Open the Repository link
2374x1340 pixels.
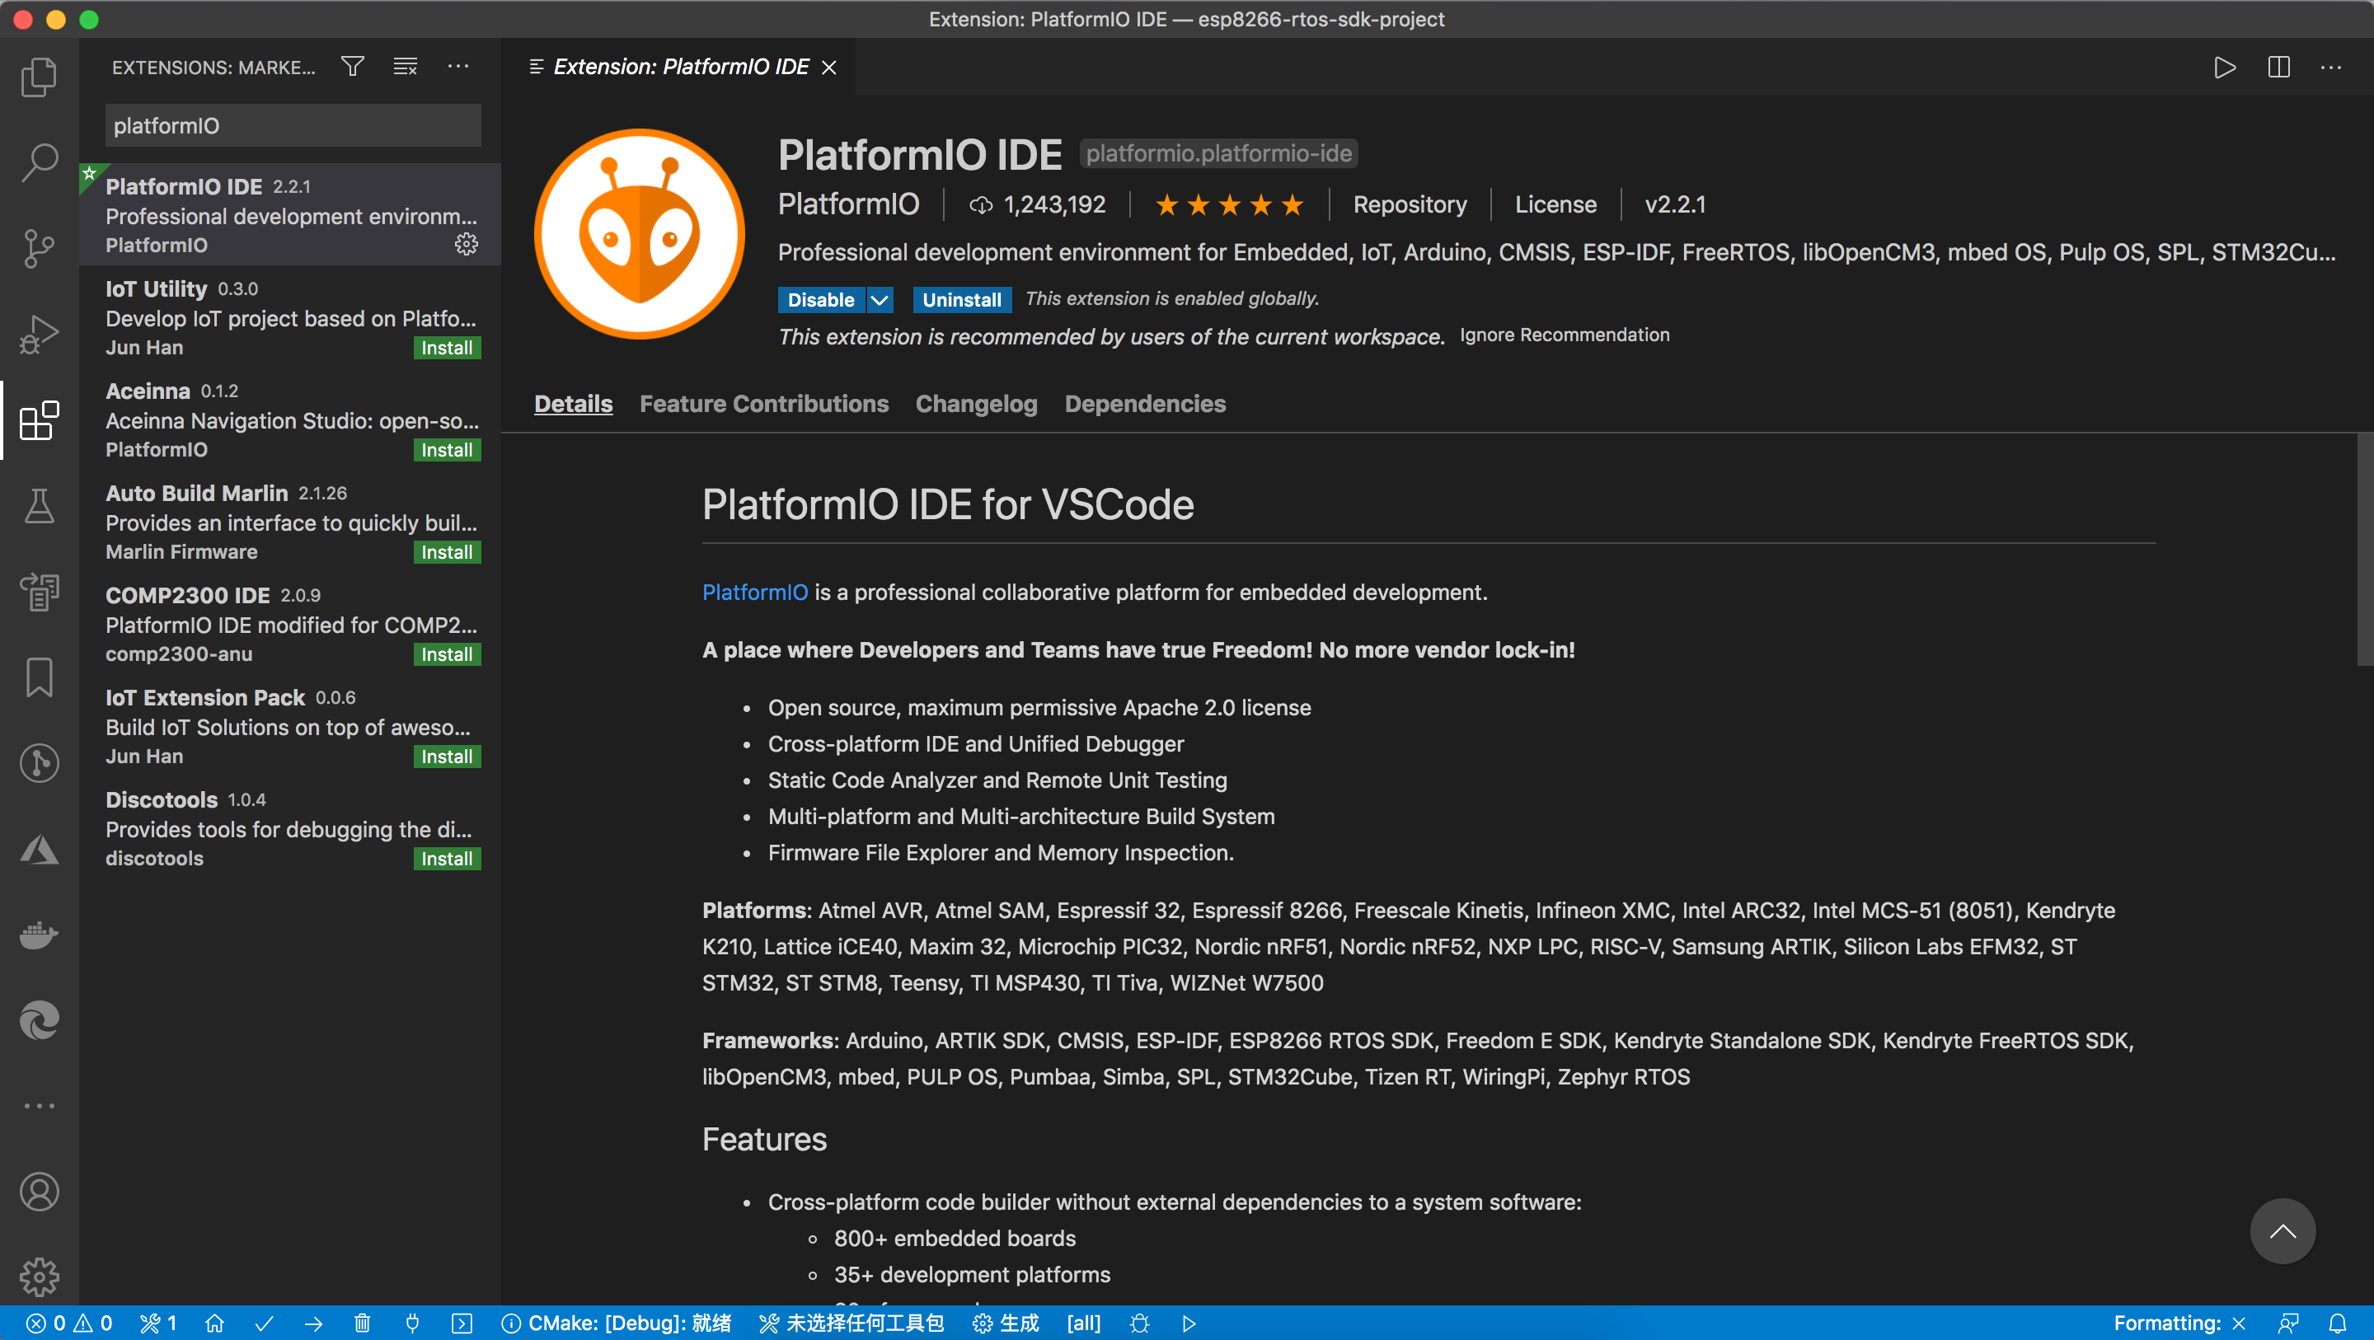tap(1409, 204)
